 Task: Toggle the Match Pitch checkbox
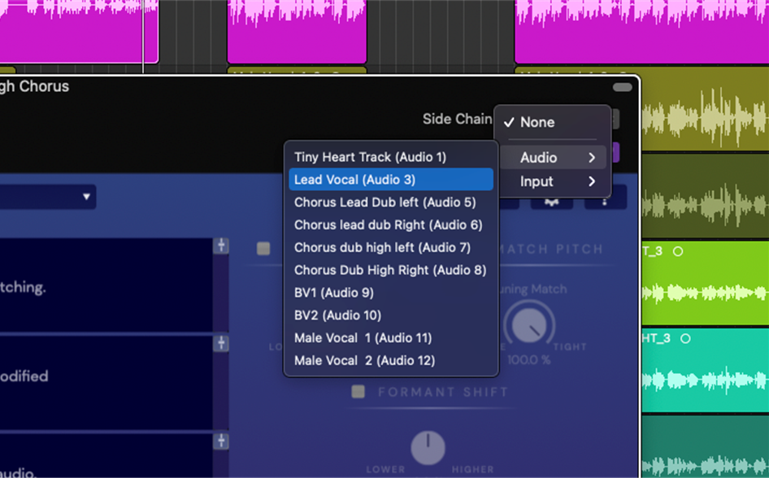pos(263,249)
